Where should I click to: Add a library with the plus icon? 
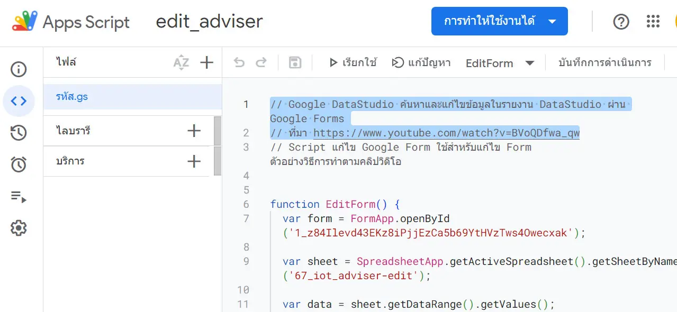tap(194, 130)
